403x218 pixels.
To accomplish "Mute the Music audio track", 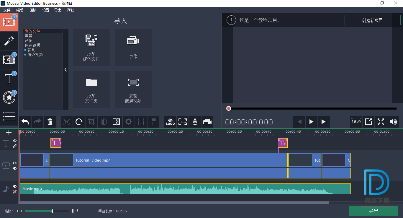I will coord(15,186).
